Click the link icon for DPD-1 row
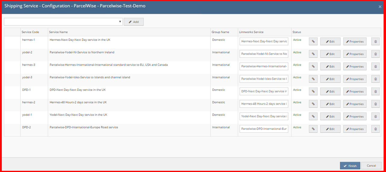 point(313,91)
